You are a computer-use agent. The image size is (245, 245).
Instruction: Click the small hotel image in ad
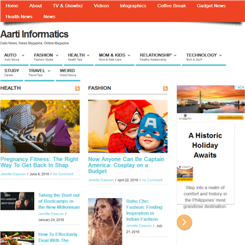[185, 174]
